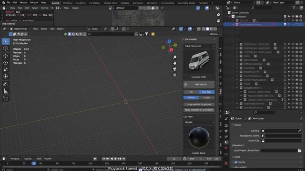
Task: Click the asset browser bell icon
Action: point(153,34)
